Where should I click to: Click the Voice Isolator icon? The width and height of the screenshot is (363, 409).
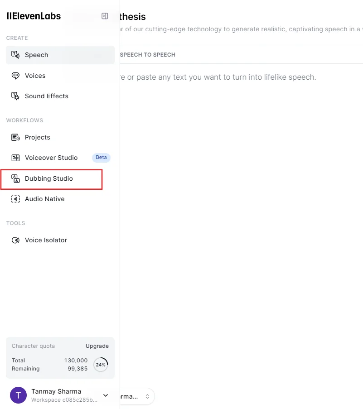point(15,240)
